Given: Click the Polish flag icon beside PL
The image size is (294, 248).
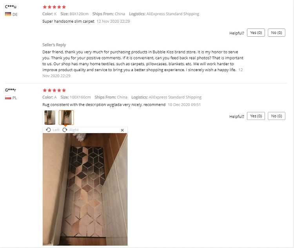Looking at the screenshot, I should coord(8,98).
